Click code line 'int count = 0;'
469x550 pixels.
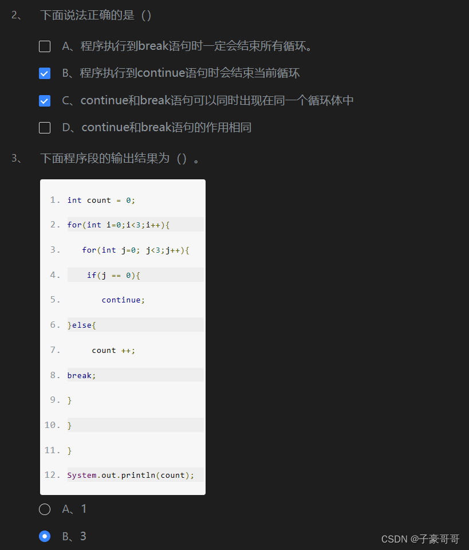pos(101,201)
